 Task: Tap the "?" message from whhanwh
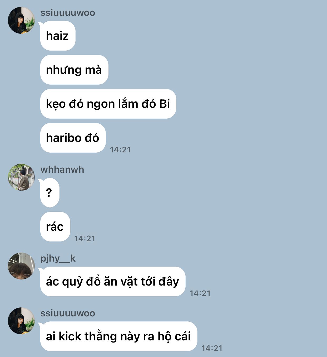(49, 192)
